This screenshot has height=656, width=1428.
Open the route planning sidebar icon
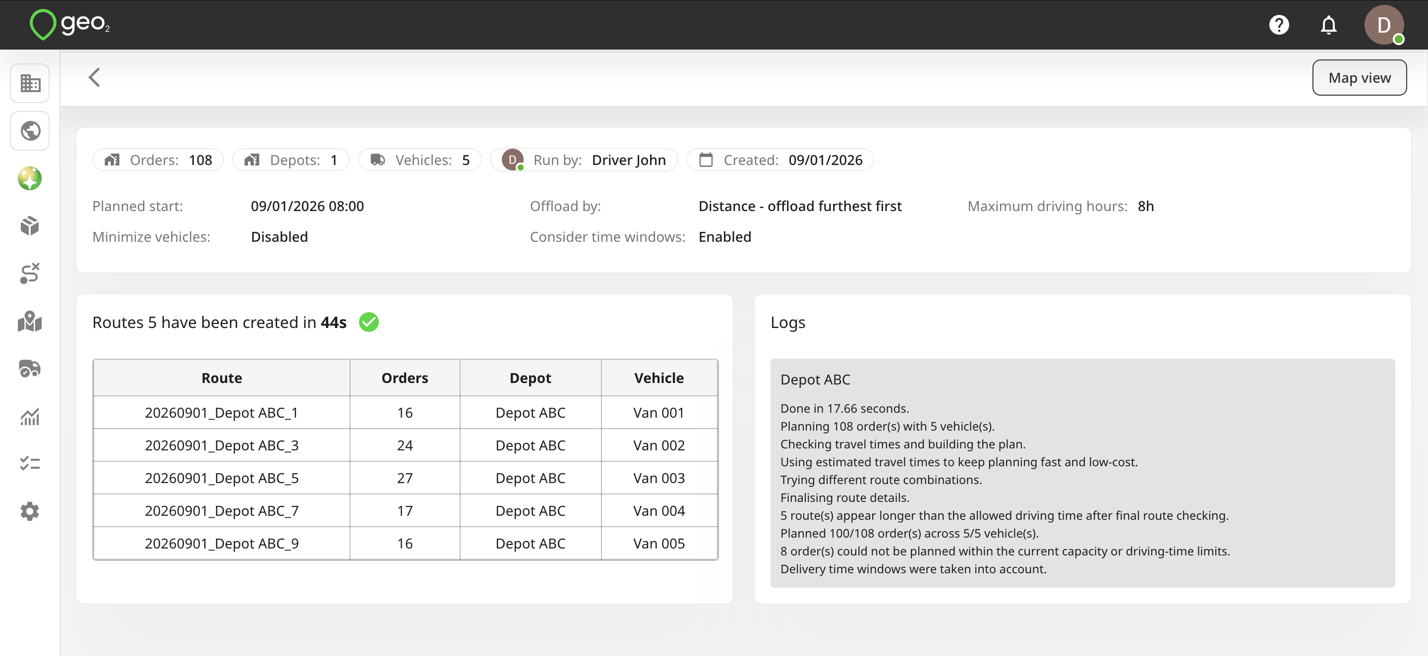30,273
